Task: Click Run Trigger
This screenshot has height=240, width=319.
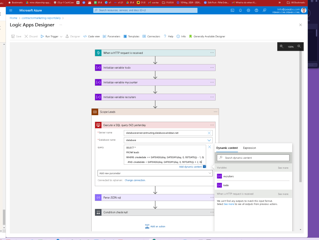Action: point(50,36)
